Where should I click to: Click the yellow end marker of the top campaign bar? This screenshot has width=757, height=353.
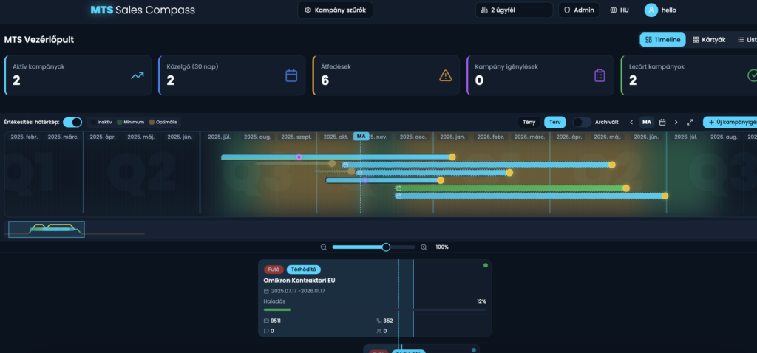[452, 157]
